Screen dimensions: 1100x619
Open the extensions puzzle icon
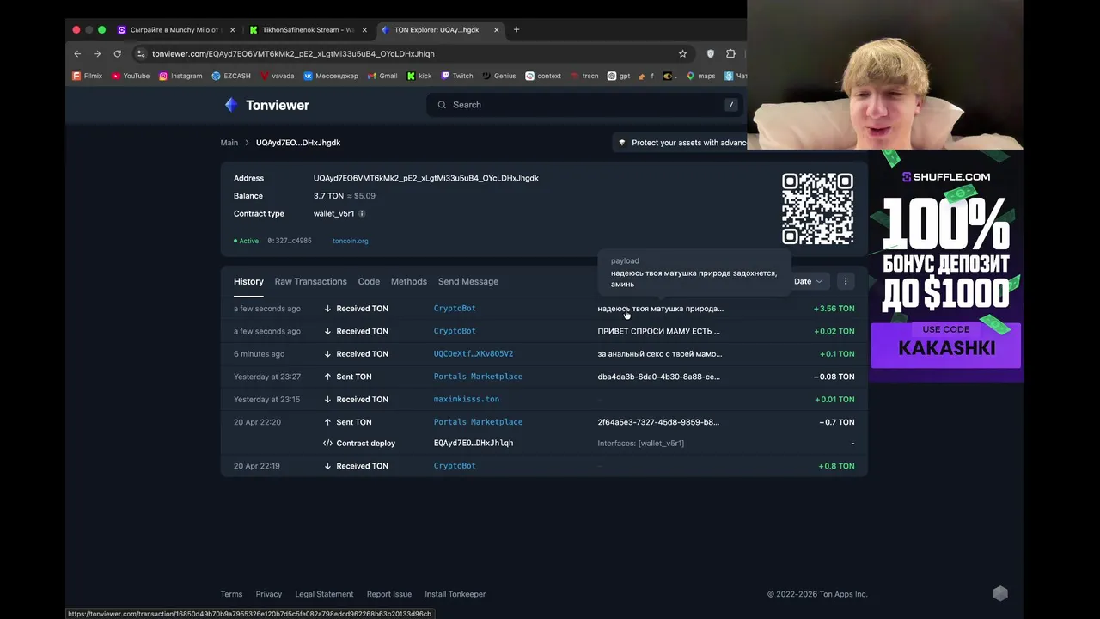(x=730, y=53)
